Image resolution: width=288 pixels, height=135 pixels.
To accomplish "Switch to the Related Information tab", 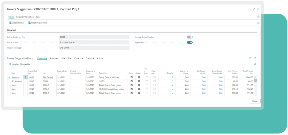I will [x=25, y=17].
